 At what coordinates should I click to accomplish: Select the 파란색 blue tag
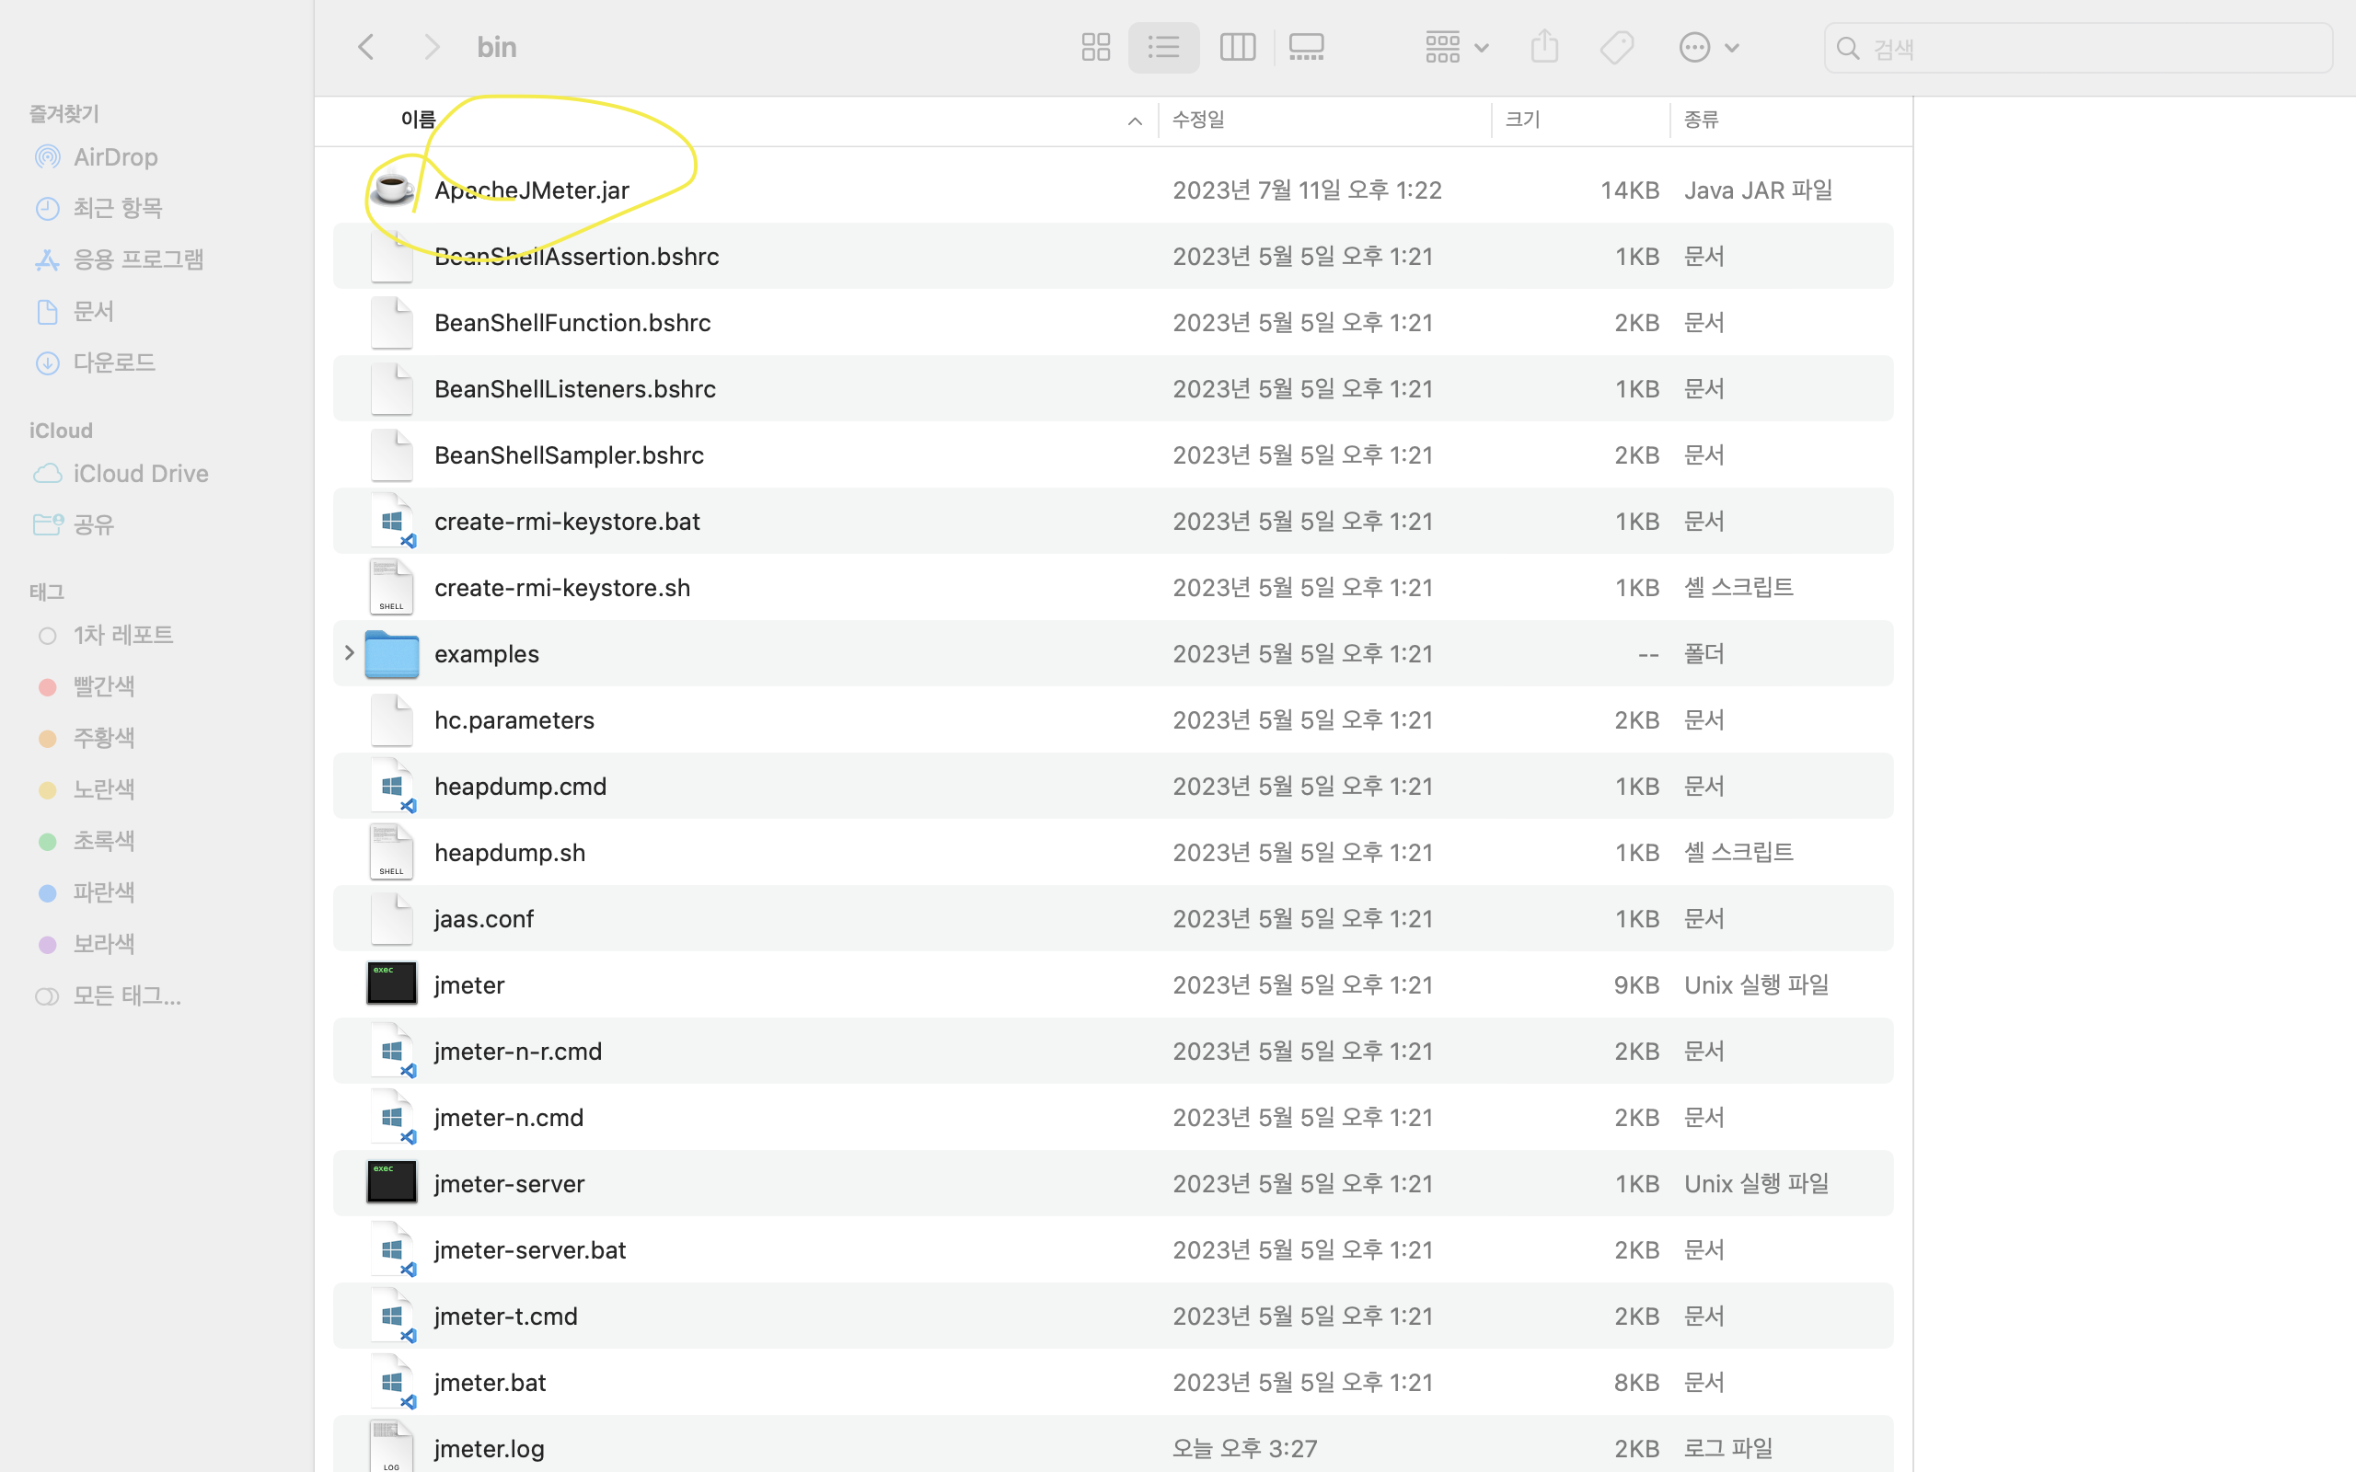click(103, 891)
